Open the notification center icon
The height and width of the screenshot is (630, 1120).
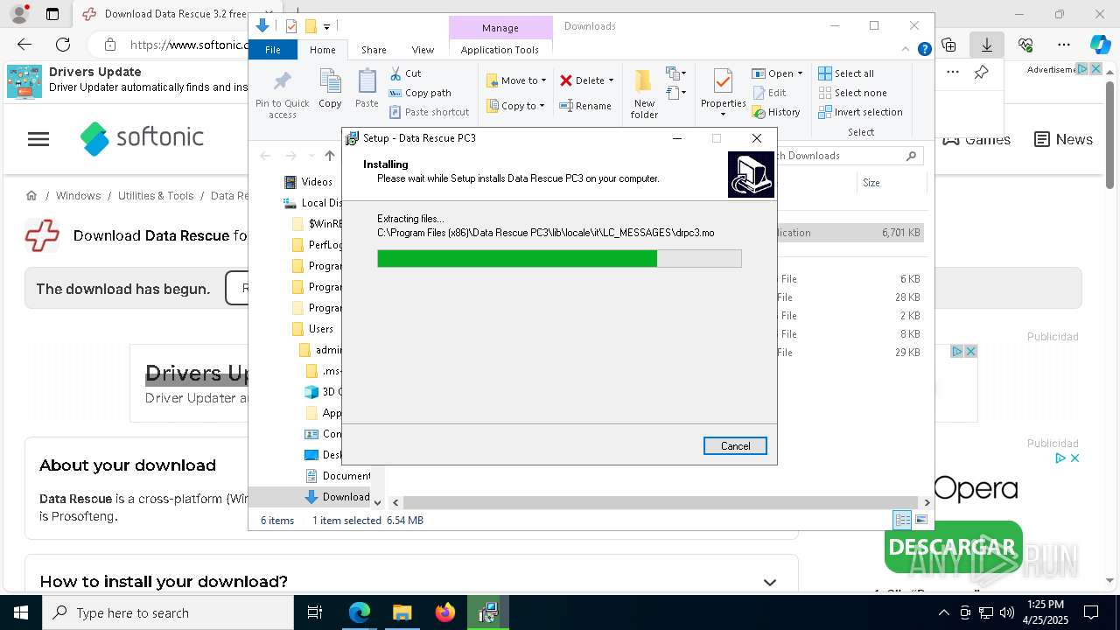(x=1091, y=612)
